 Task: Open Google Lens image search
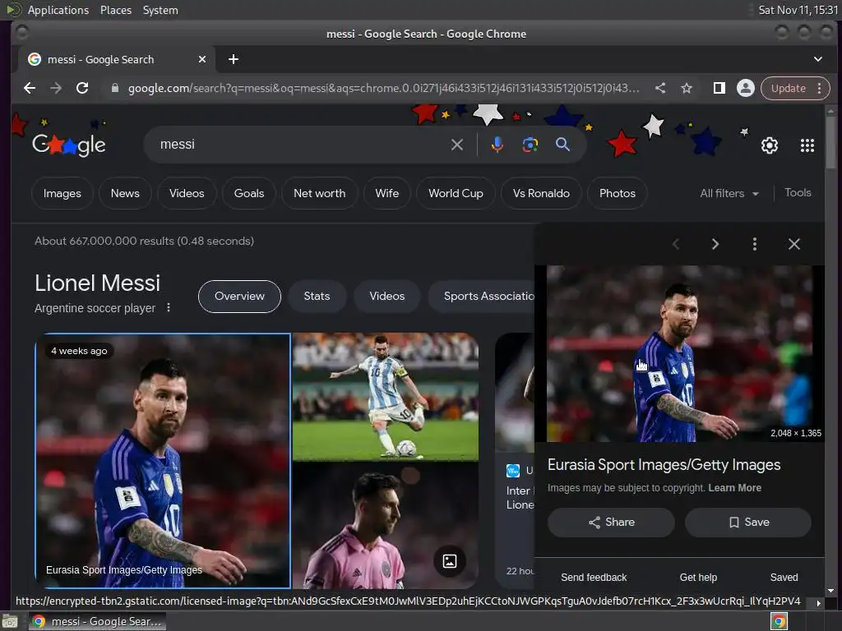(x=530, y=145)
